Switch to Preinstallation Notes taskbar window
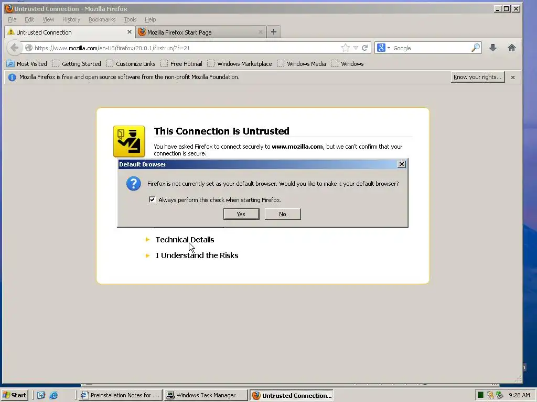The image size is (537, 402). point(120,395)
